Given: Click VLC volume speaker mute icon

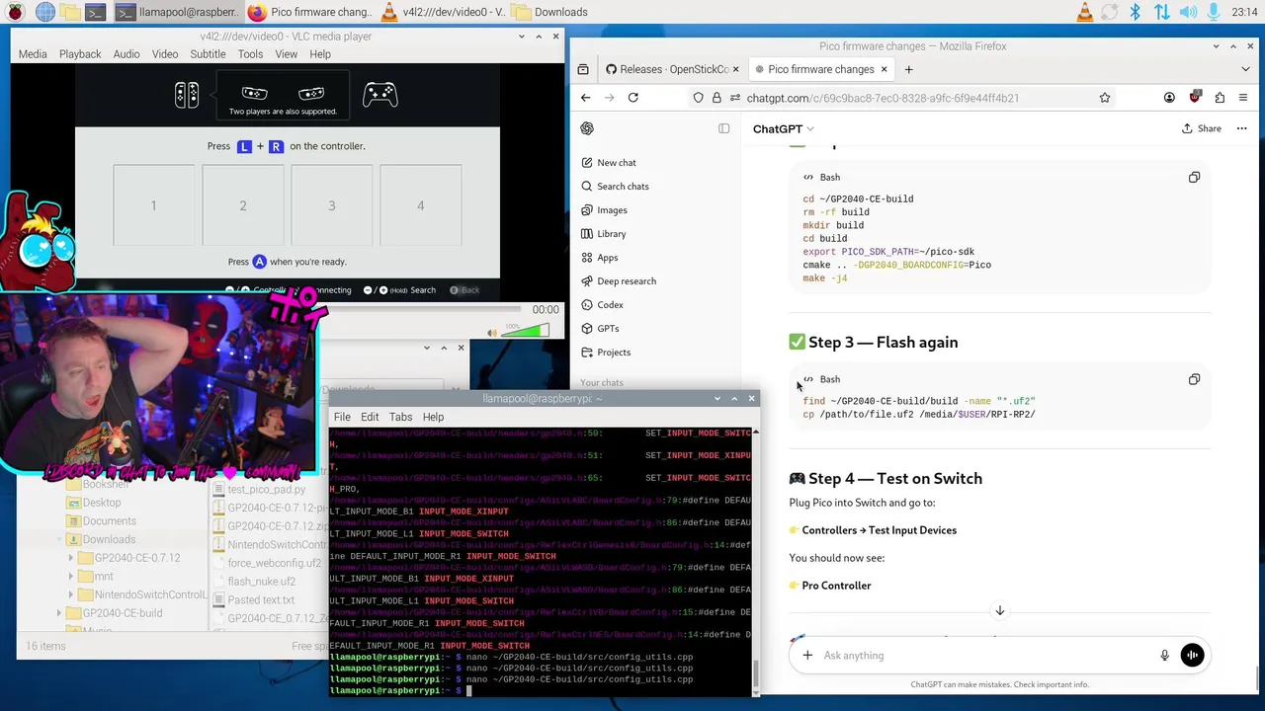Looking at the screenshot, I should (491, 333).
